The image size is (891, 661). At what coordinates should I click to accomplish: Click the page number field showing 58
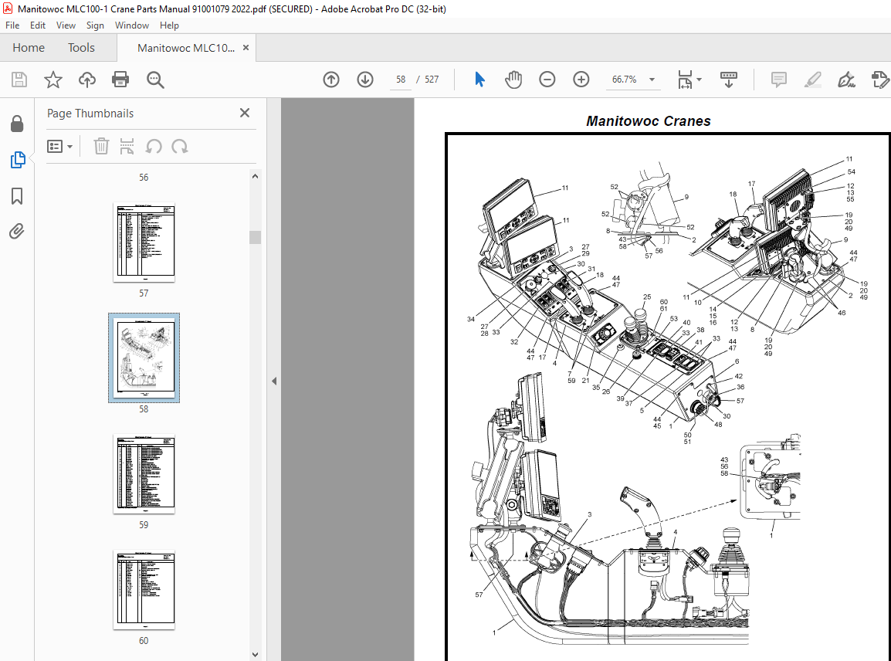pos(401,80)
